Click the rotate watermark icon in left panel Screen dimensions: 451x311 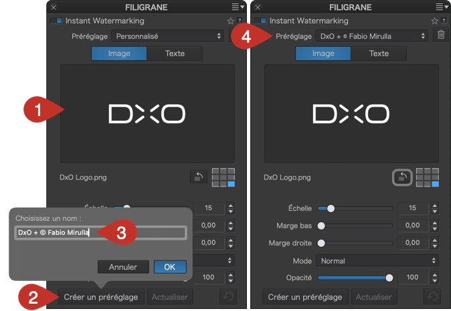tap(198, 178)
